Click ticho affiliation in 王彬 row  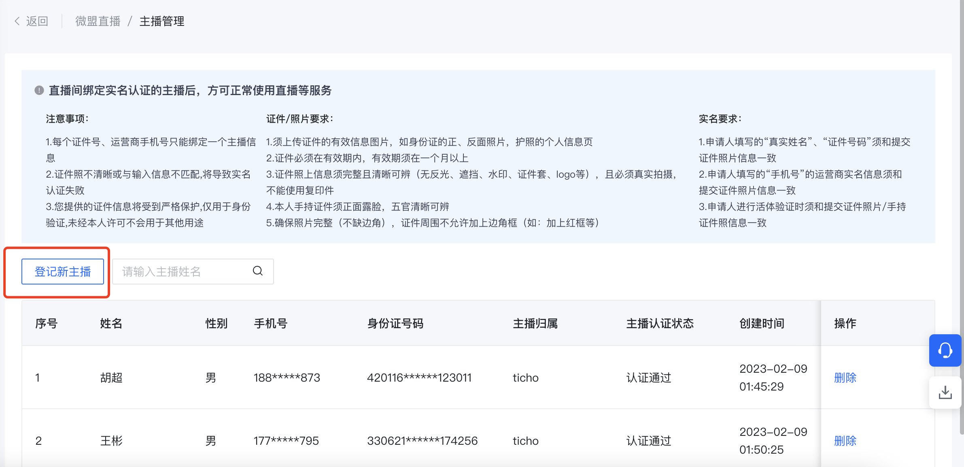tap(526, 441)
